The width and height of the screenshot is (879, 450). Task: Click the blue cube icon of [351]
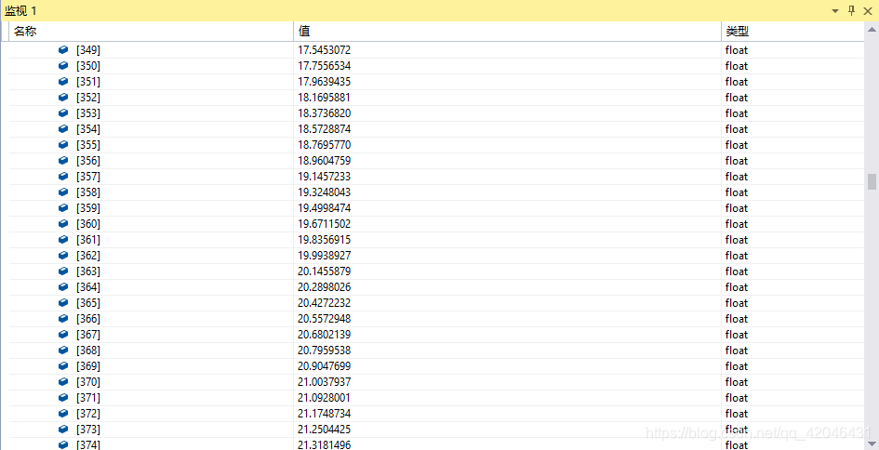coord(63,81)
